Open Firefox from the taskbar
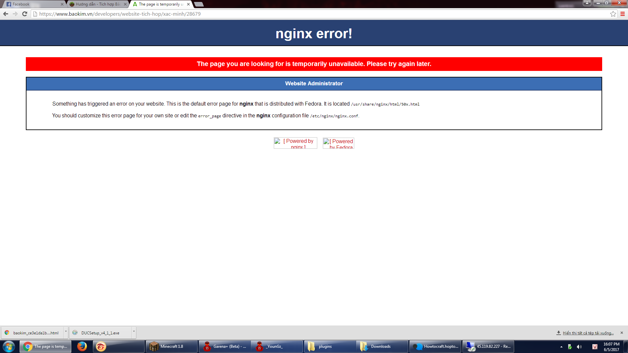The width and height of the screenshot is (628, 353). (x=82, y=346)
